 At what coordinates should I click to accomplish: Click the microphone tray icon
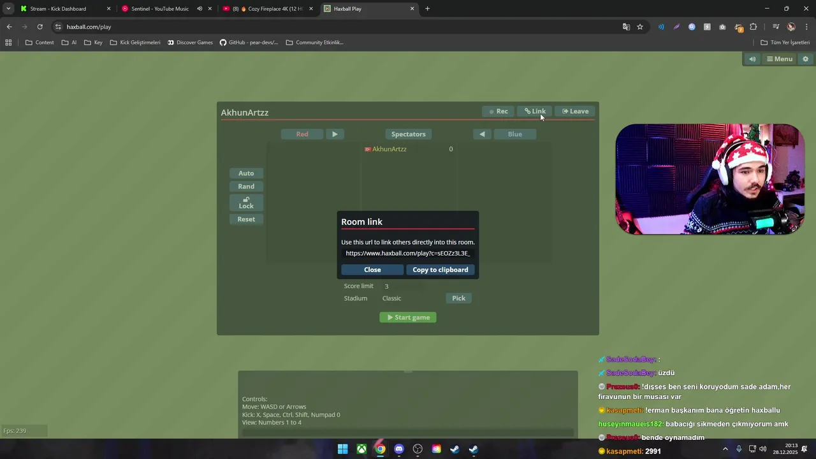(x=739, y=449)
